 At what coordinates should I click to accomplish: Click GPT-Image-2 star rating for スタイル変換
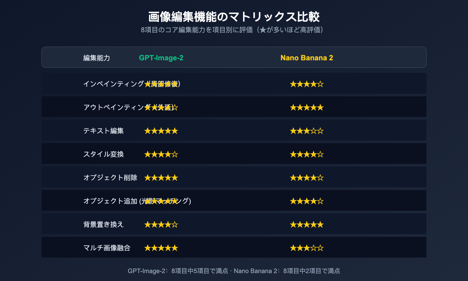pos(161,154)
